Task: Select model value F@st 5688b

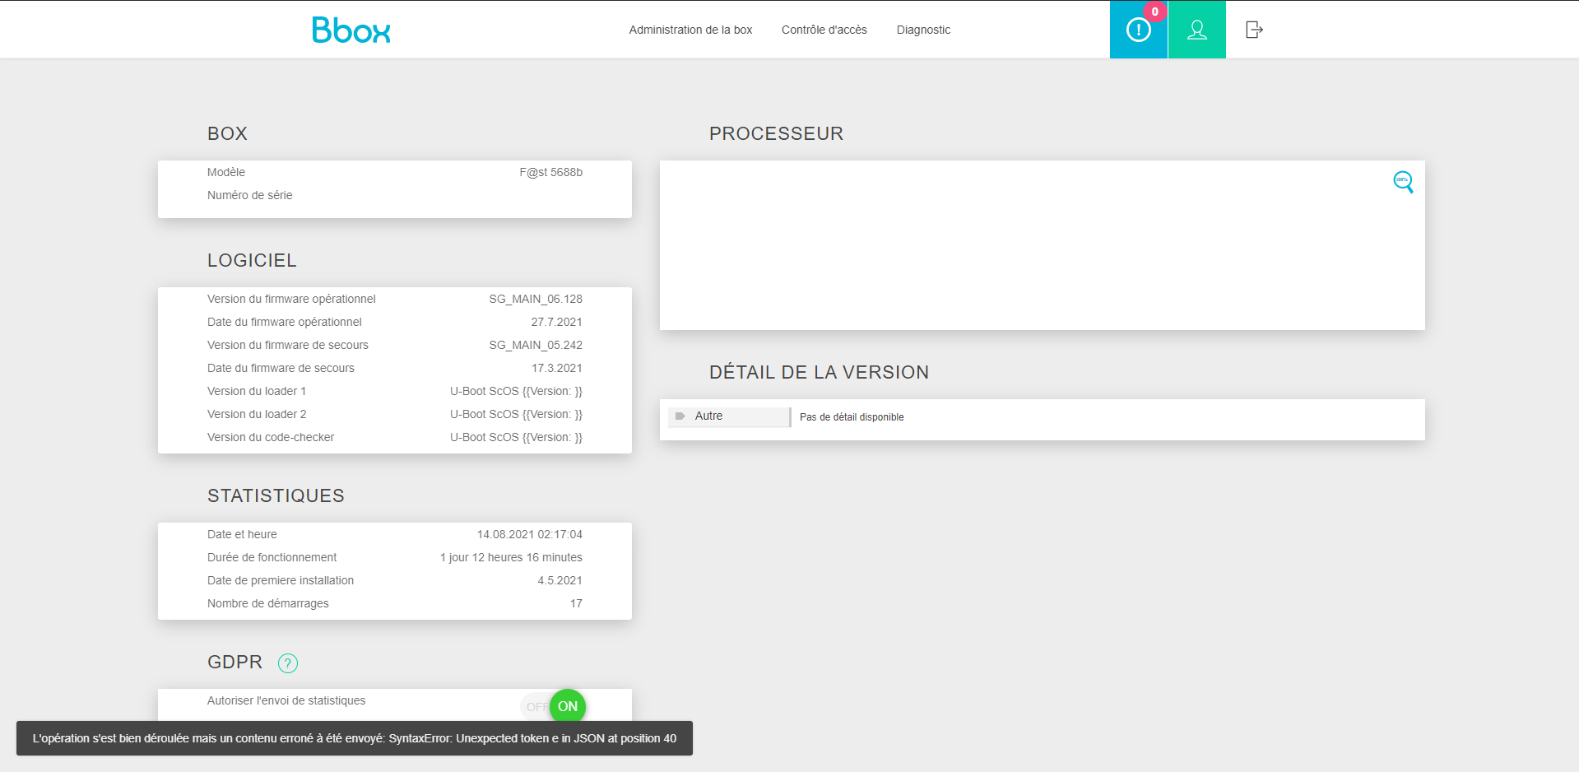Action: pyautogui.click(x=550, y=172)
